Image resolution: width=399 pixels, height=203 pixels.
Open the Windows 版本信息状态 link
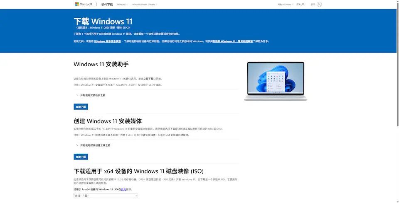click(x=107, y=41)
